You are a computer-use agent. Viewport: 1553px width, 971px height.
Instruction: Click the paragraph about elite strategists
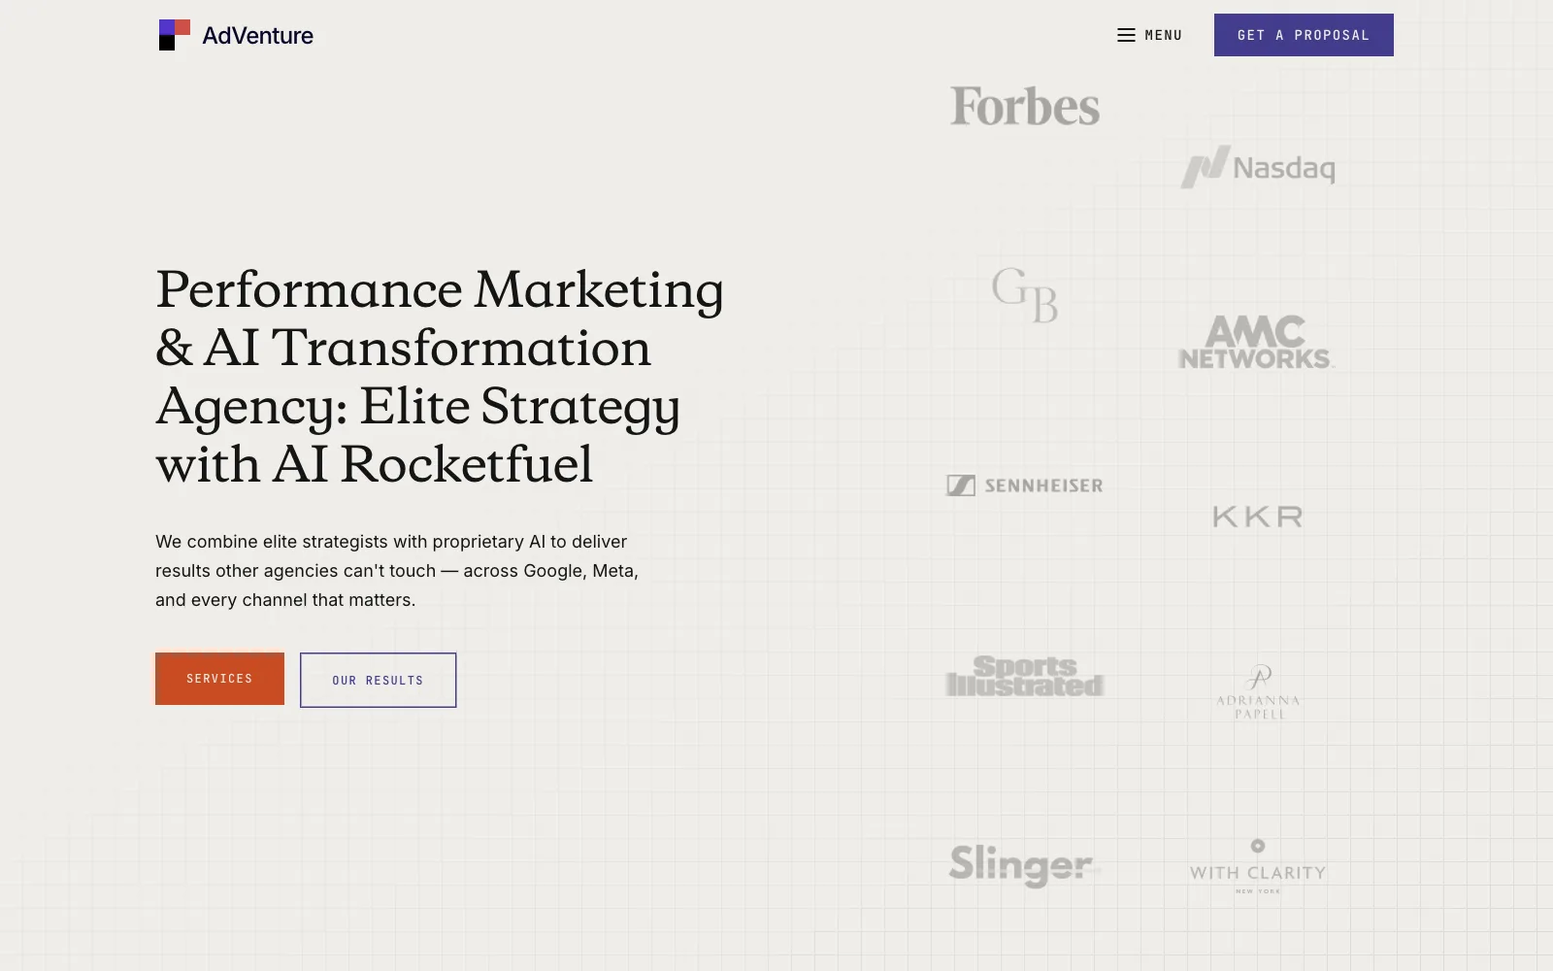(x=397, y=571)
